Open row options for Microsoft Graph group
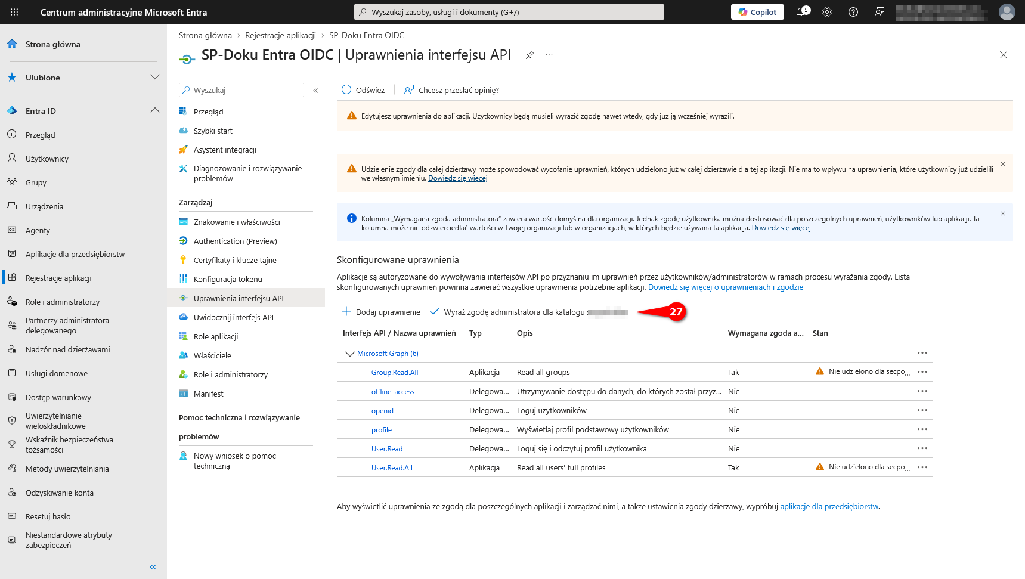1025x579 pixels. [x=922, y=353]
